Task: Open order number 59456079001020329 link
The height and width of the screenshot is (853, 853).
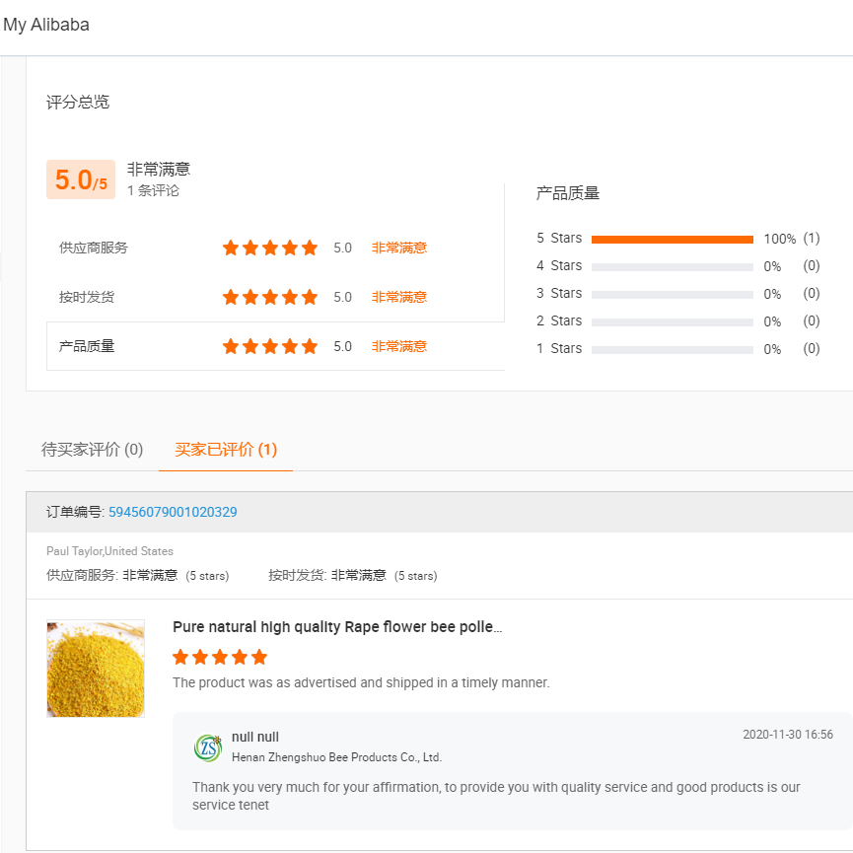Action: coord(173,512)
